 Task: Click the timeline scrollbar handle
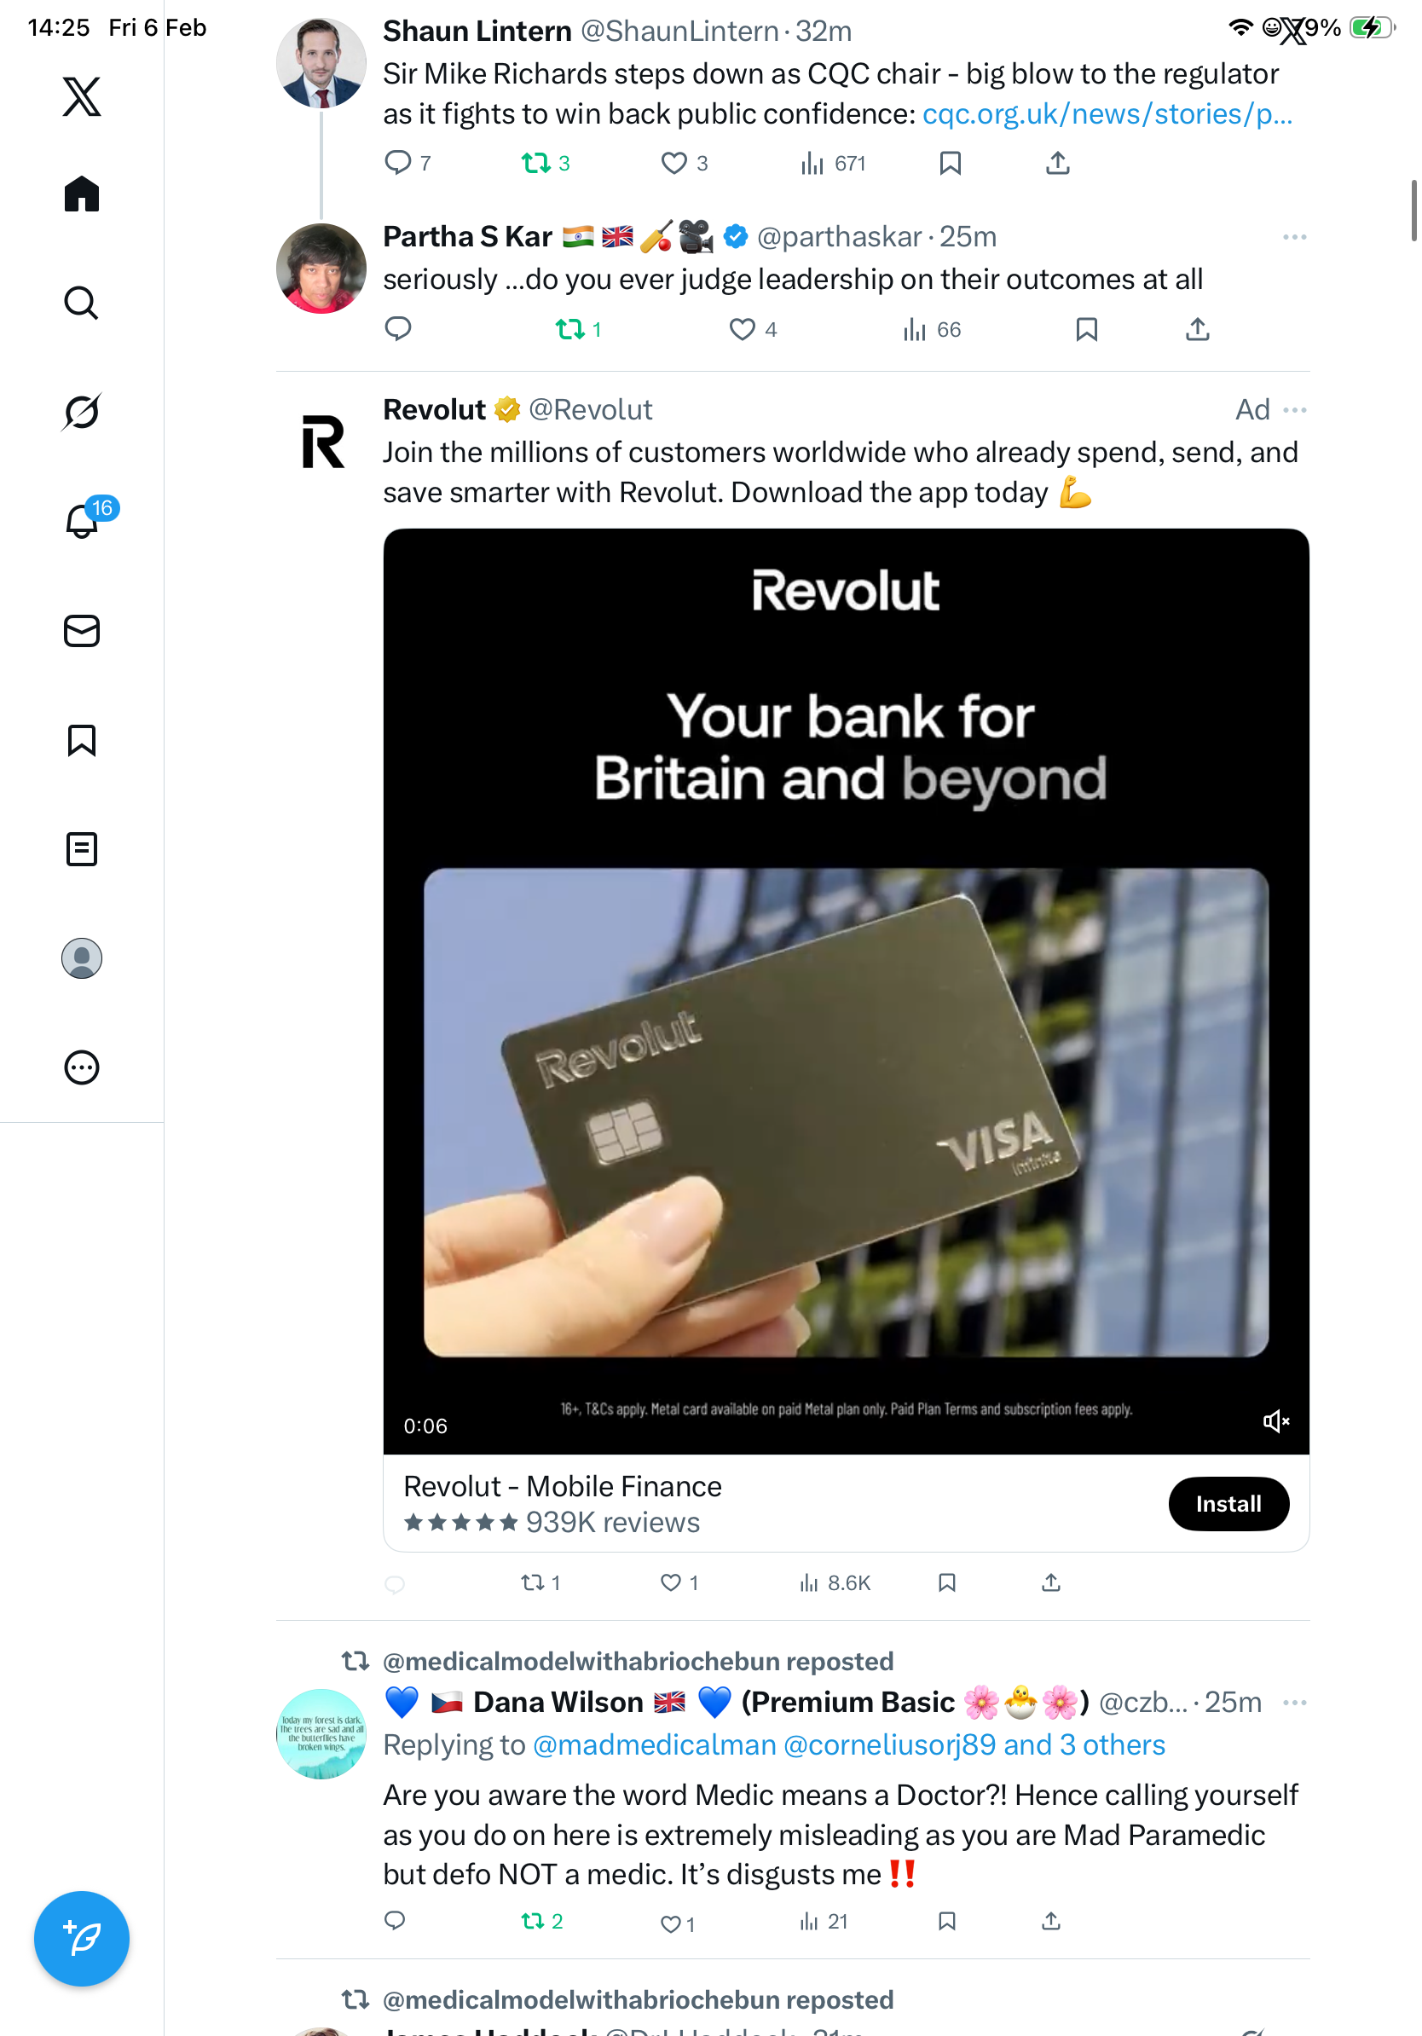[1413, 210]
